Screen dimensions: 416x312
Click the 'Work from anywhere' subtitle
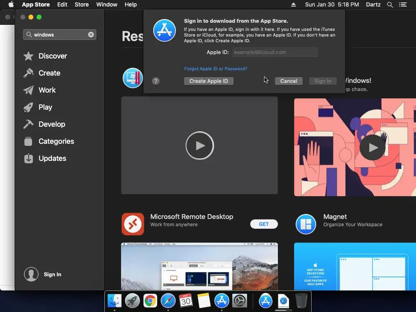point(174,224)
